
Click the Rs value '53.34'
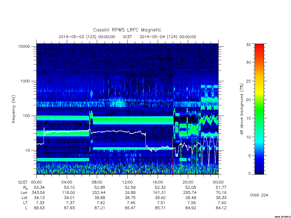click(x=39, y=187)
